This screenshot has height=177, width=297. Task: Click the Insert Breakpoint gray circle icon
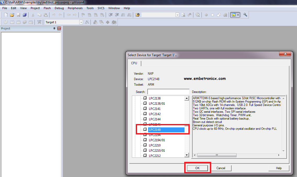[x=206, y=15]
